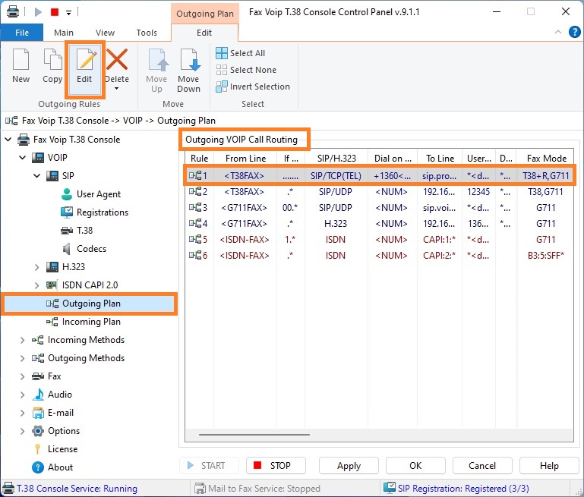Click the Outgoing Plan contextual tab header
The height and width of the screenshot is (497, 584).
tap(205, 14)
